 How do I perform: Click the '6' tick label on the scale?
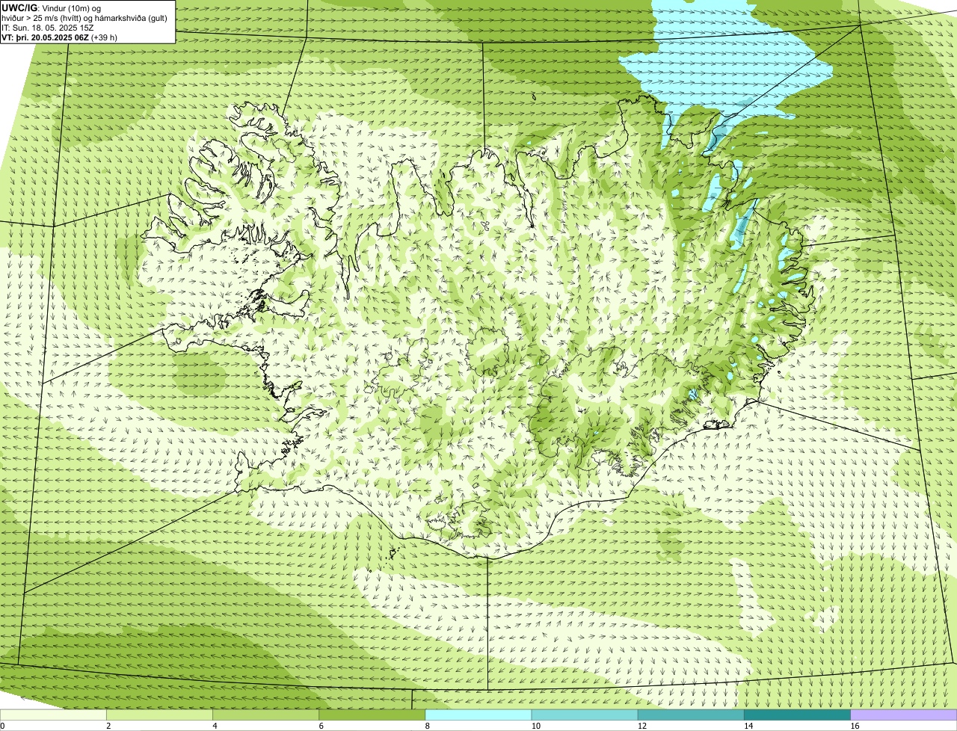tap(321, 726)
